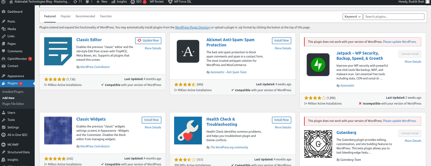Viewport: 431px width, 166px height.
Task: Click Update Now for Classic Editor
Action: pyautogui.click(x=148, y=41)
